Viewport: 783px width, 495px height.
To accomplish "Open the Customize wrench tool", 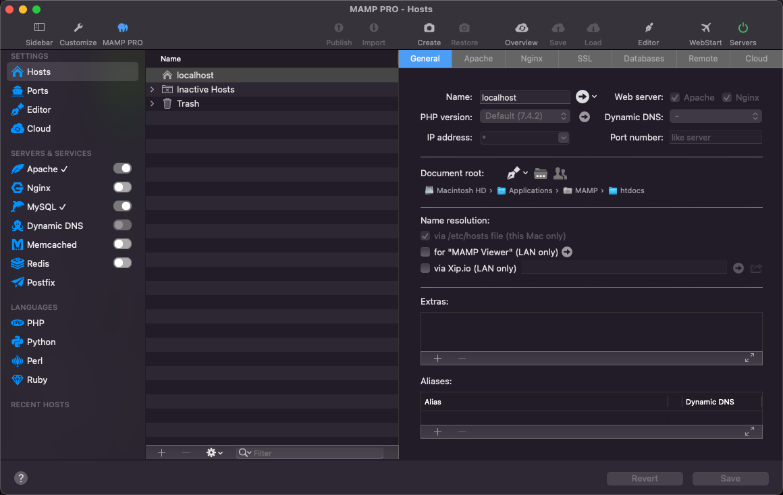I will (x=78, y=28).
